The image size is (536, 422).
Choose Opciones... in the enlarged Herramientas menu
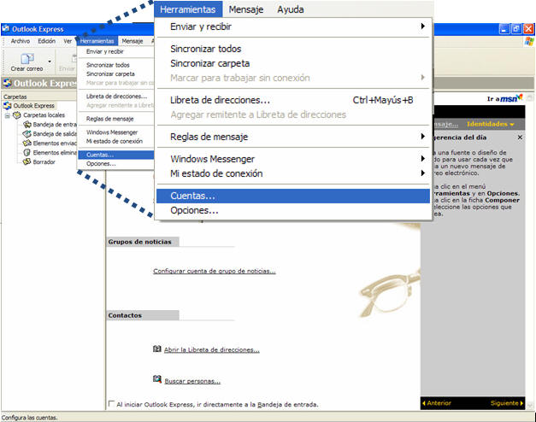pyautogui.click(x=293, y=210)
